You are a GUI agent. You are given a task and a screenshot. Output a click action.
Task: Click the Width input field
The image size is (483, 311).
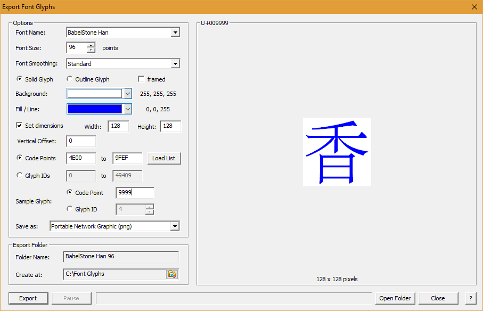coord(118,126)
